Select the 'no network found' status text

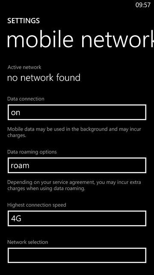click(44, 77)
